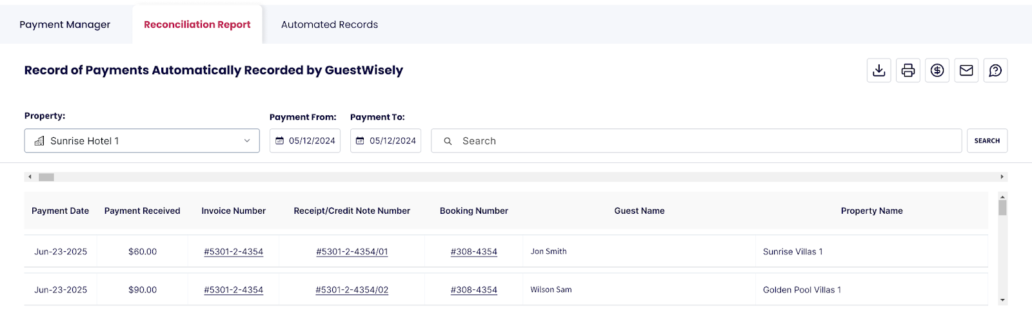1032x315 pixels.
Task: Open the help chat question icon
Action: (x=995, y=70)
